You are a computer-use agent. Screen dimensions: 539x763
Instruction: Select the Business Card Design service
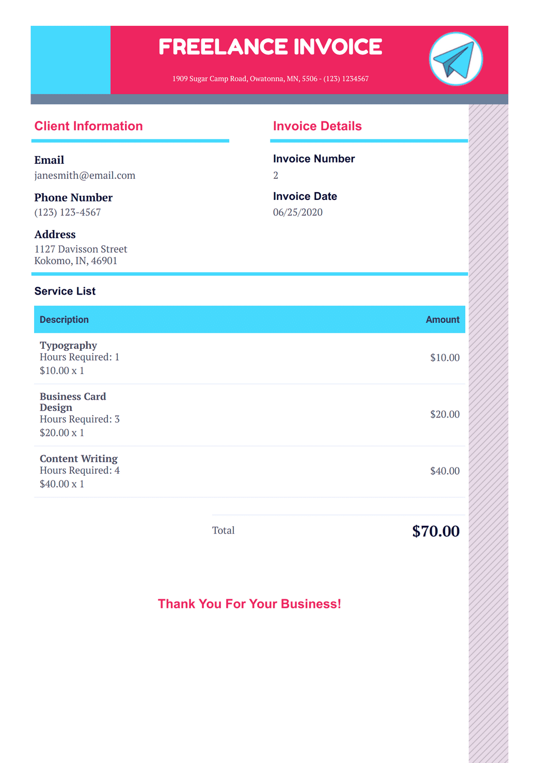tap(73, 402)
